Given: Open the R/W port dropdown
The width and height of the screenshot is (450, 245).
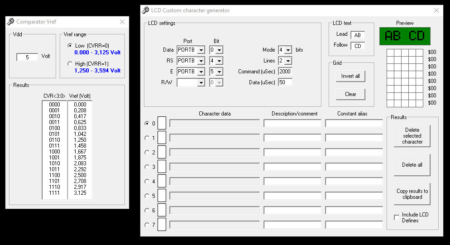Looking at the screenshot, I should click(201, 82).
